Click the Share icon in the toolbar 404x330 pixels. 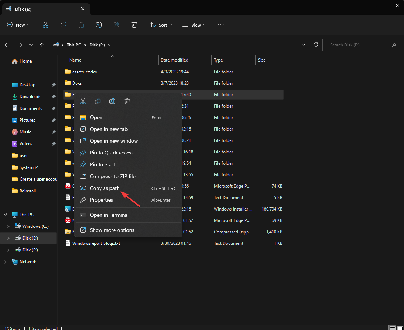point(116,25)
